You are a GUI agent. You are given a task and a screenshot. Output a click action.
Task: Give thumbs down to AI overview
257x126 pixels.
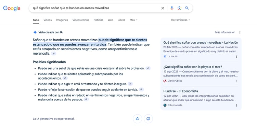[x=148, y=119]
